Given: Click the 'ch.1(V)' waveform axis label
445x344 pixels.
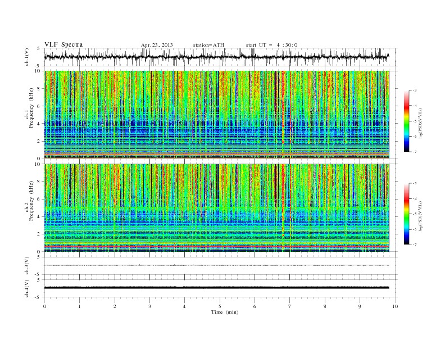Looking at the screenshot, I should click(x=26, y=57).
